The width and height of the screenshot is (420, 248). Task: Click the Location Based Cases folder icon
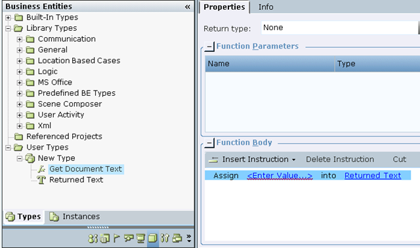pyautogui.click(x=30, y=61)
